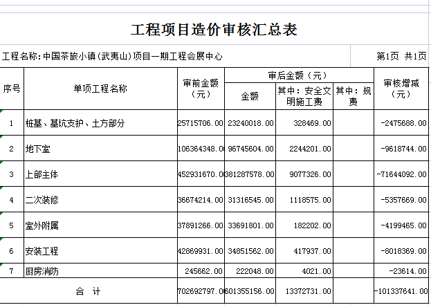Click the 其中：安全文明施工费 header cell
The image size is (431, 305).
pos(304,96)
